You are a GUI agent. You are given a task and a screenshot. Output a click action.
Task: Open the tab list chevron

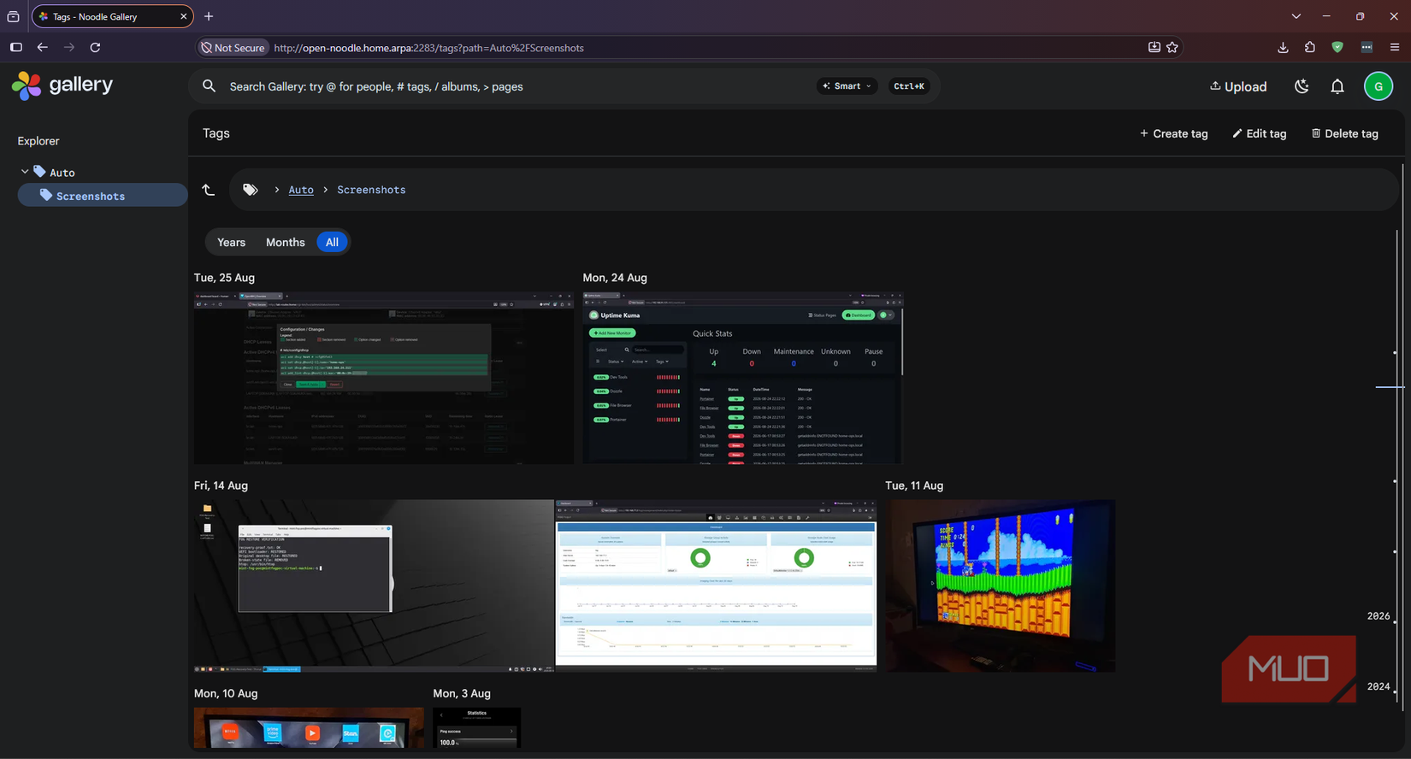coord(1296,16)
